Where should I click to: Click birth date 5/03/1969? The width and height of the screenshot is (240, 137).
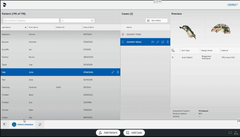pos(87,102)
